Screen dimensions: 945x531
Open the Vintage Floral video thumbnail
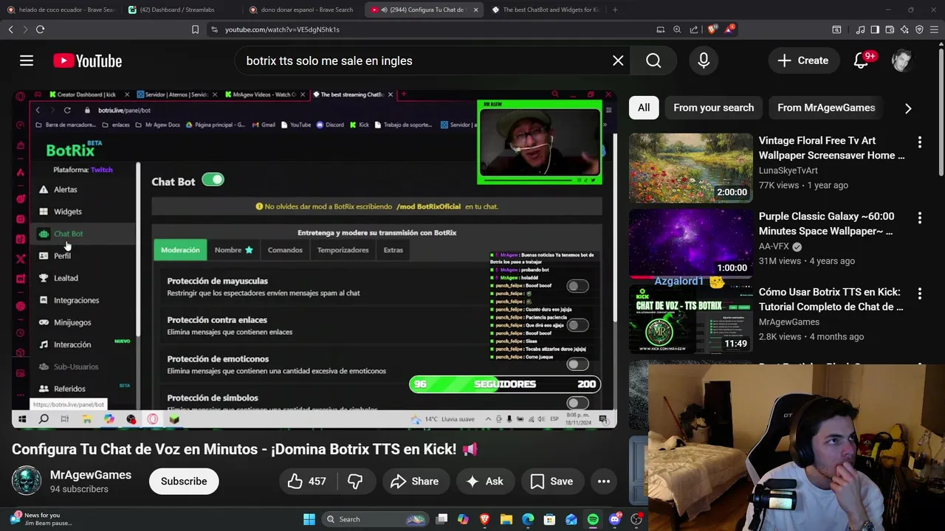click(691, 167)
